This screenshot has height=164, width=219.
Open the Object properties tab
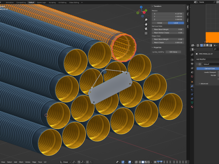pos(192,82)
